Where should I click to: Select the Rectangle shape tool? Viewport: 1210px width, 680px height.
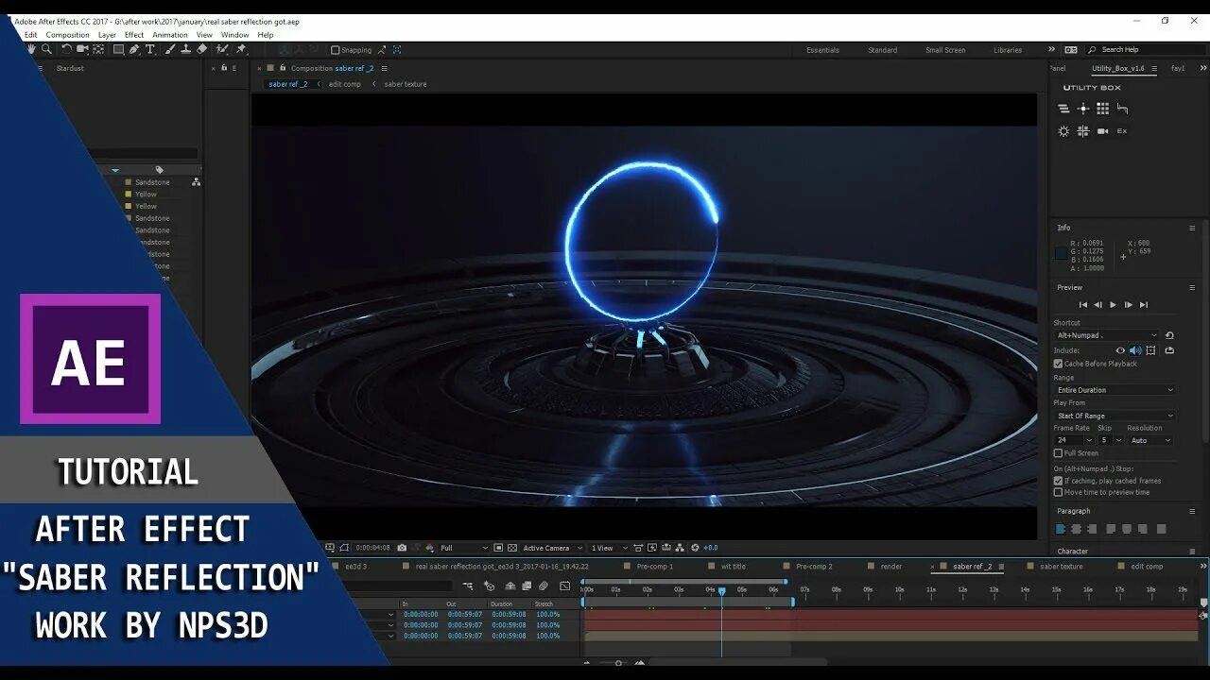[118, 49]
